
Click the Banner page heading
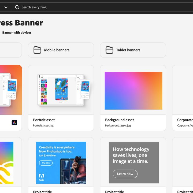pyautogui.click(x=21, y=23)
